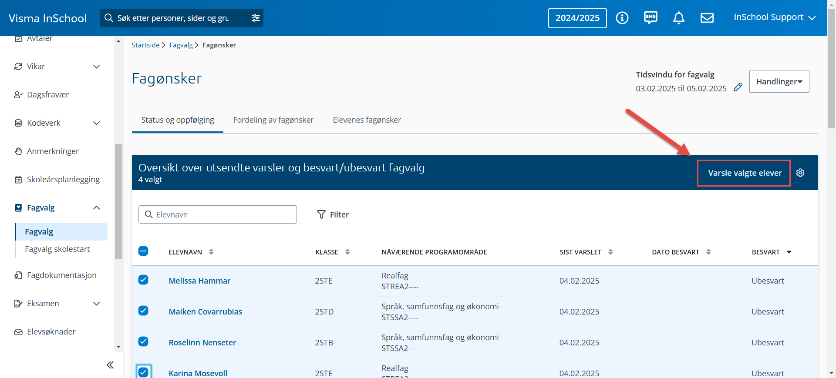Image resolution: width=836 pixels, height=378 pixels.
Task: Switch to Elevenes fagønsker tab
Action: (367, 120)
